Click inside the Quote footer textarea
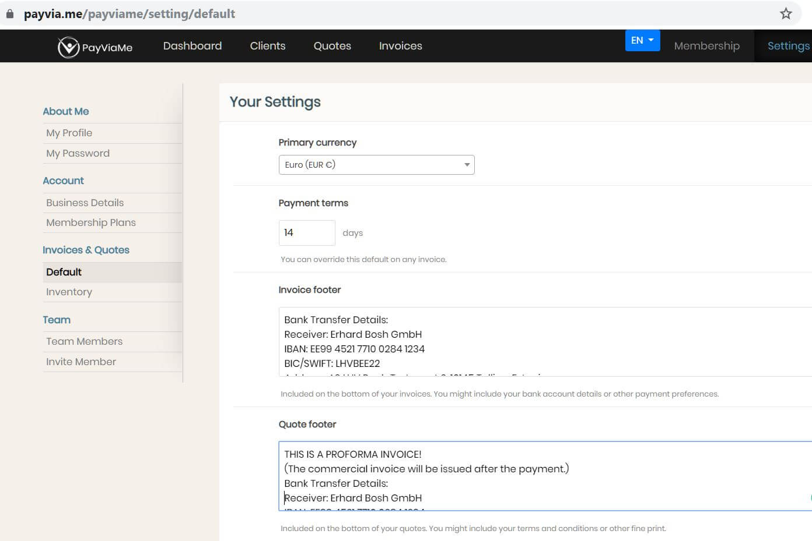812x541 pixels. [x=545, y=476]
